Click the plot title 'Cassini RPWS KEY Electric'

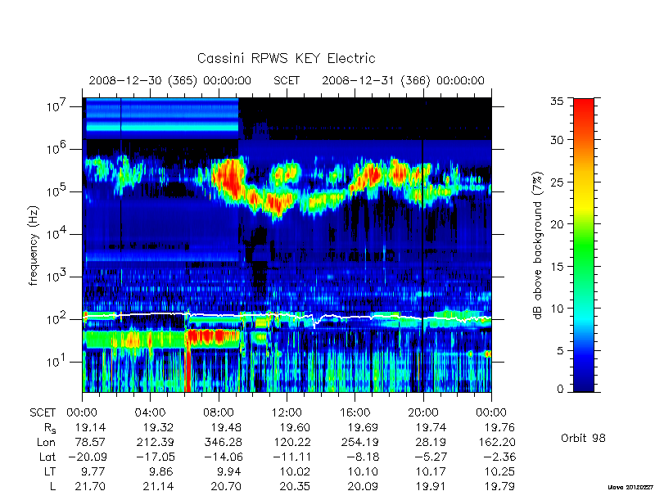coord(286,58)
